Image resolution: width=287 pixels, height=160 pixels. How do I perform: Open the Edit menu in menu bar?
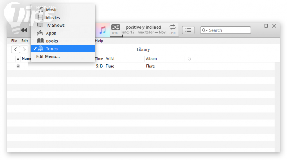pyautogui.click(x=24, y=41)
